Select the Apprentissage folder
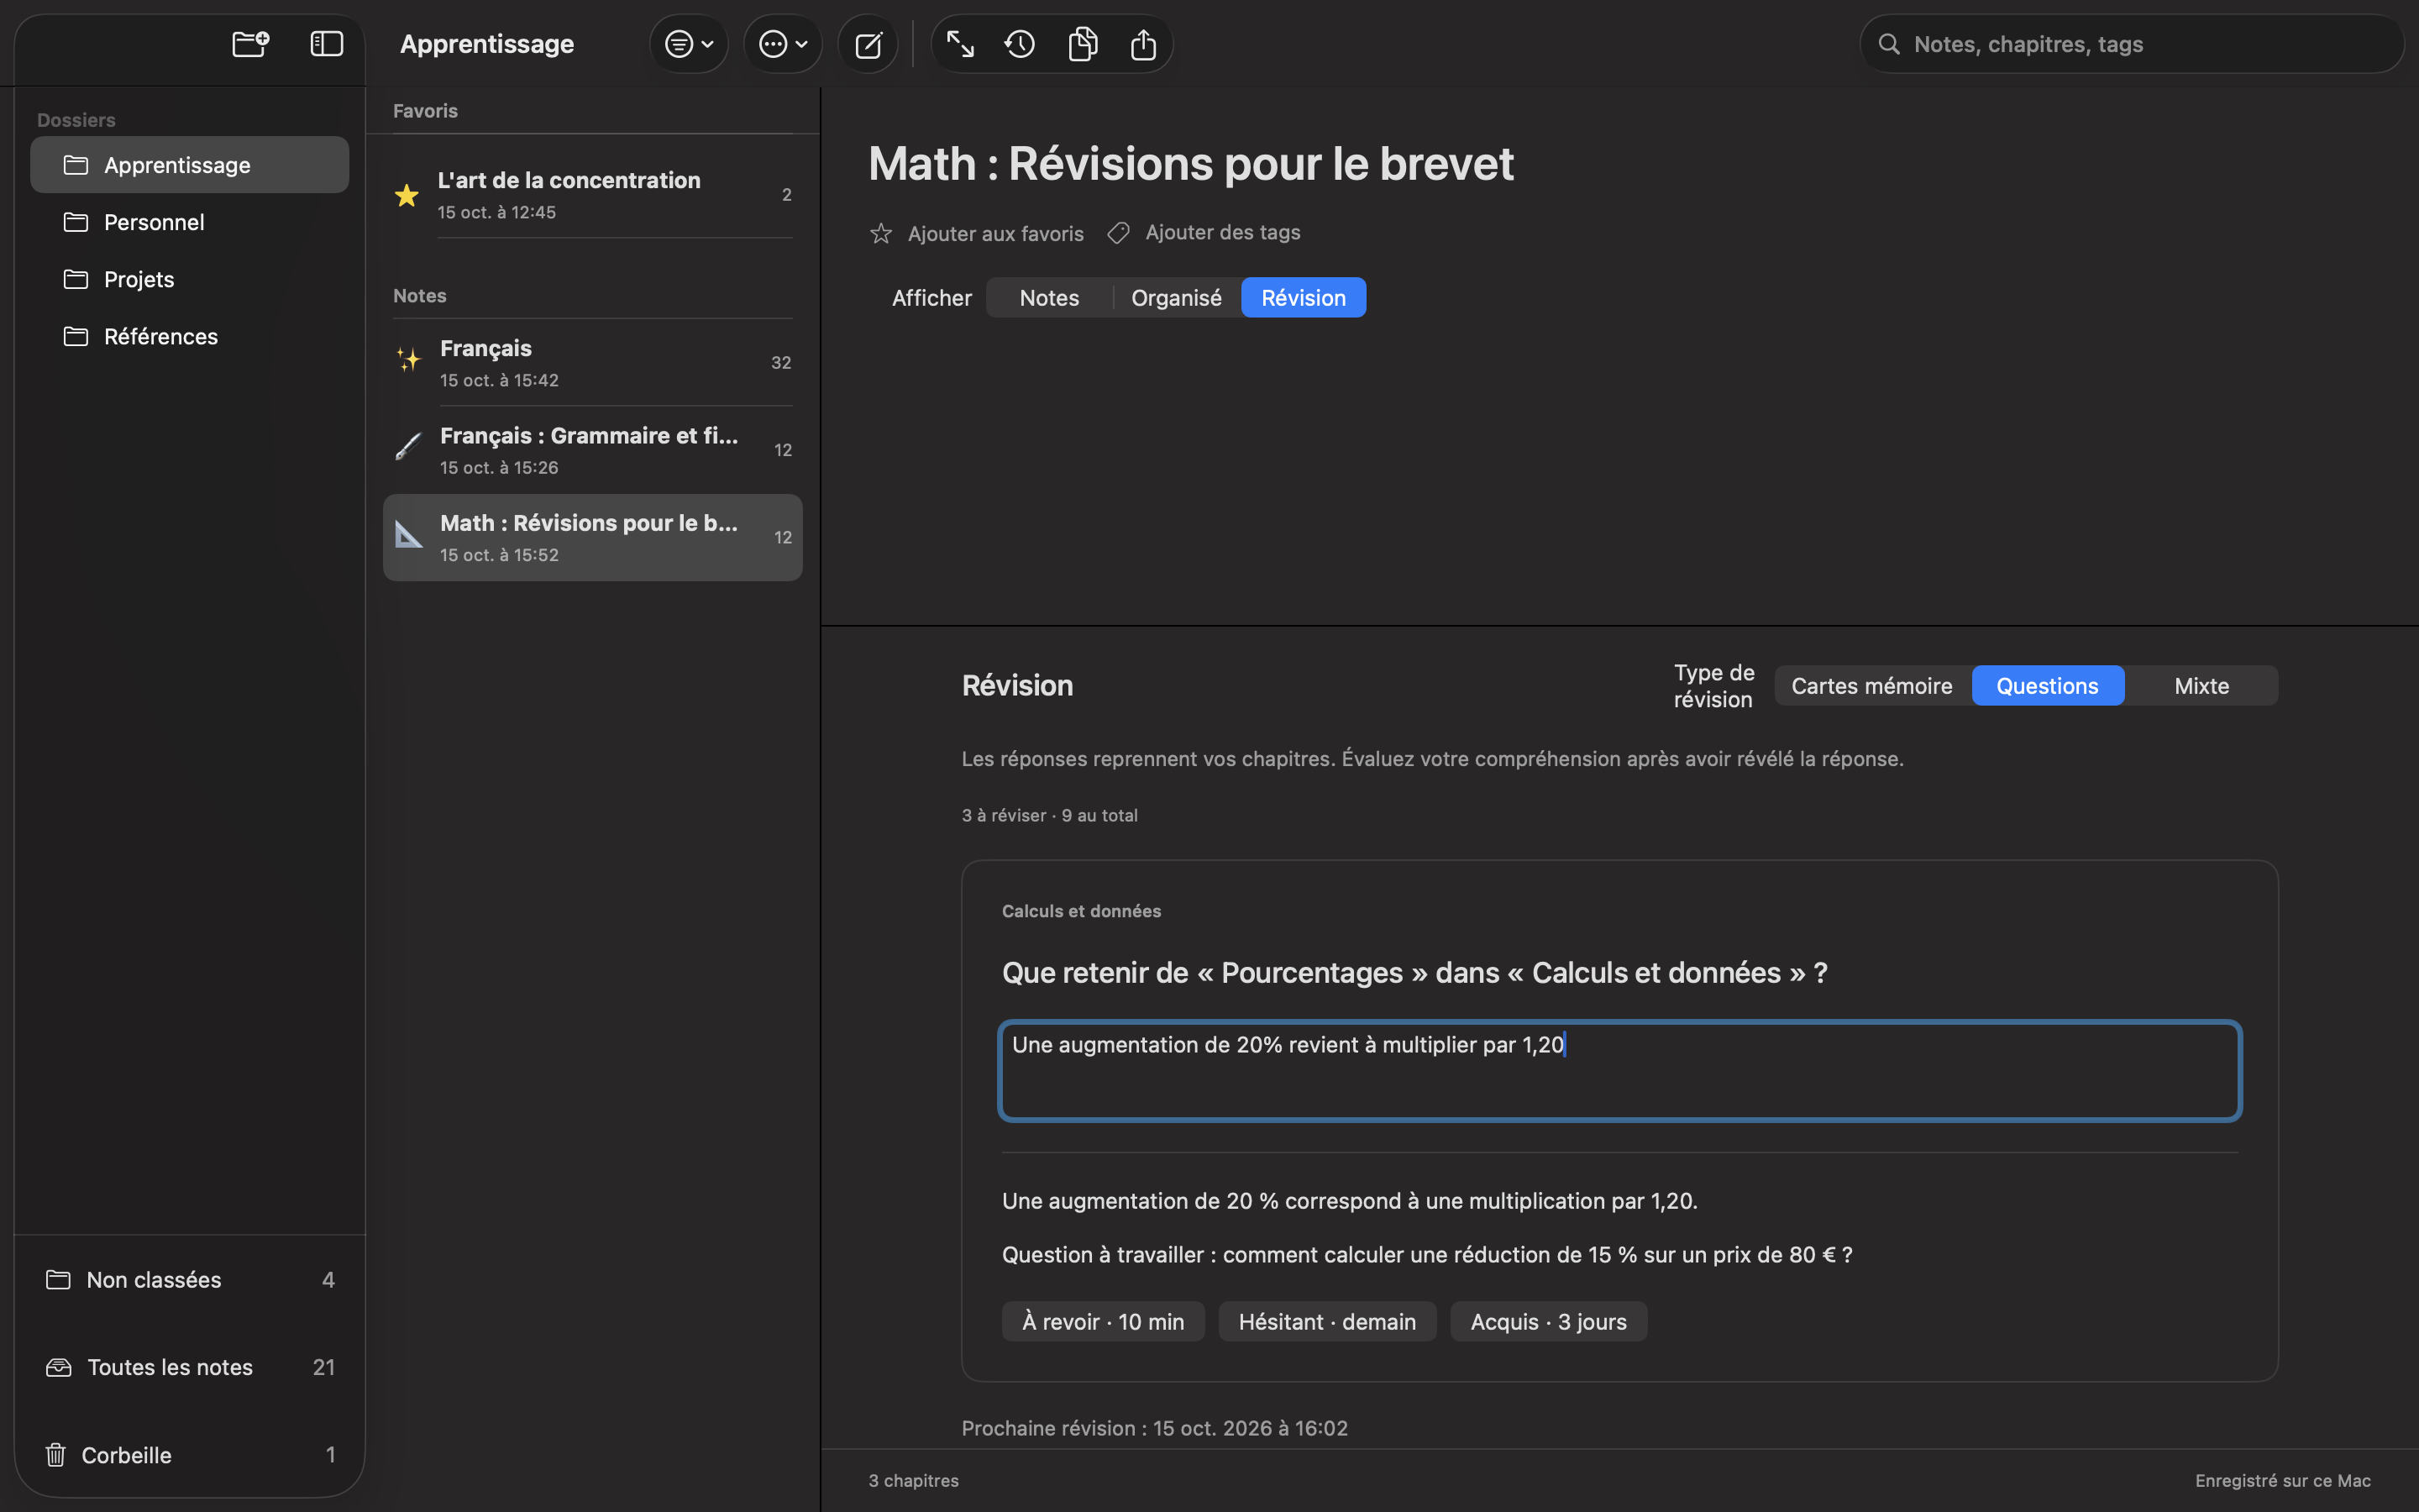Screen dimensions: 2419x1512 click(190, 165)
